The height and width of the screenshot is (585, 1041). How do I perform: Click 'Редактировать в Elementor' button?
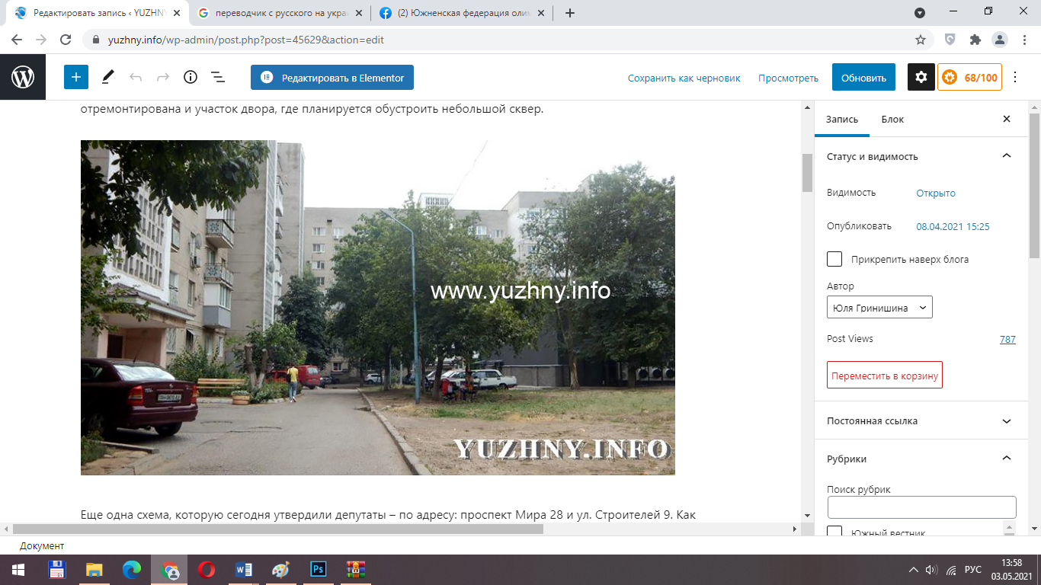(332, 77)
